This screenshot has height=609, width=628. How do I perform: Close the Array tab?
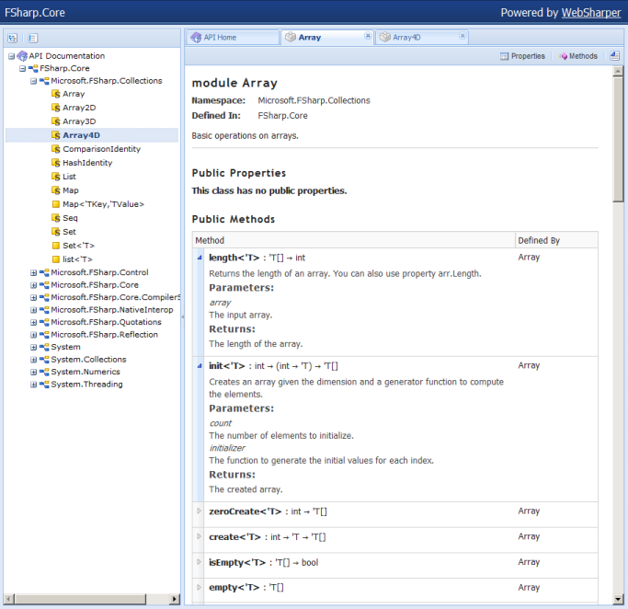point(367,36)
